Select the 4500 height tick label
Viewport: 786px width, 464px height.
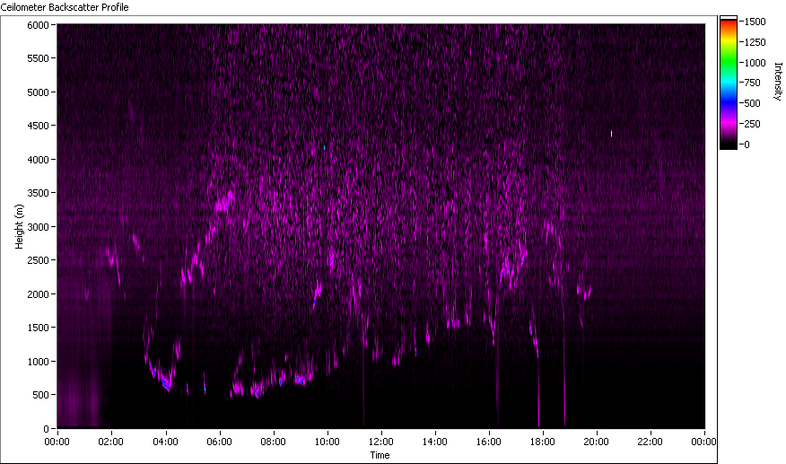[38, 126]
